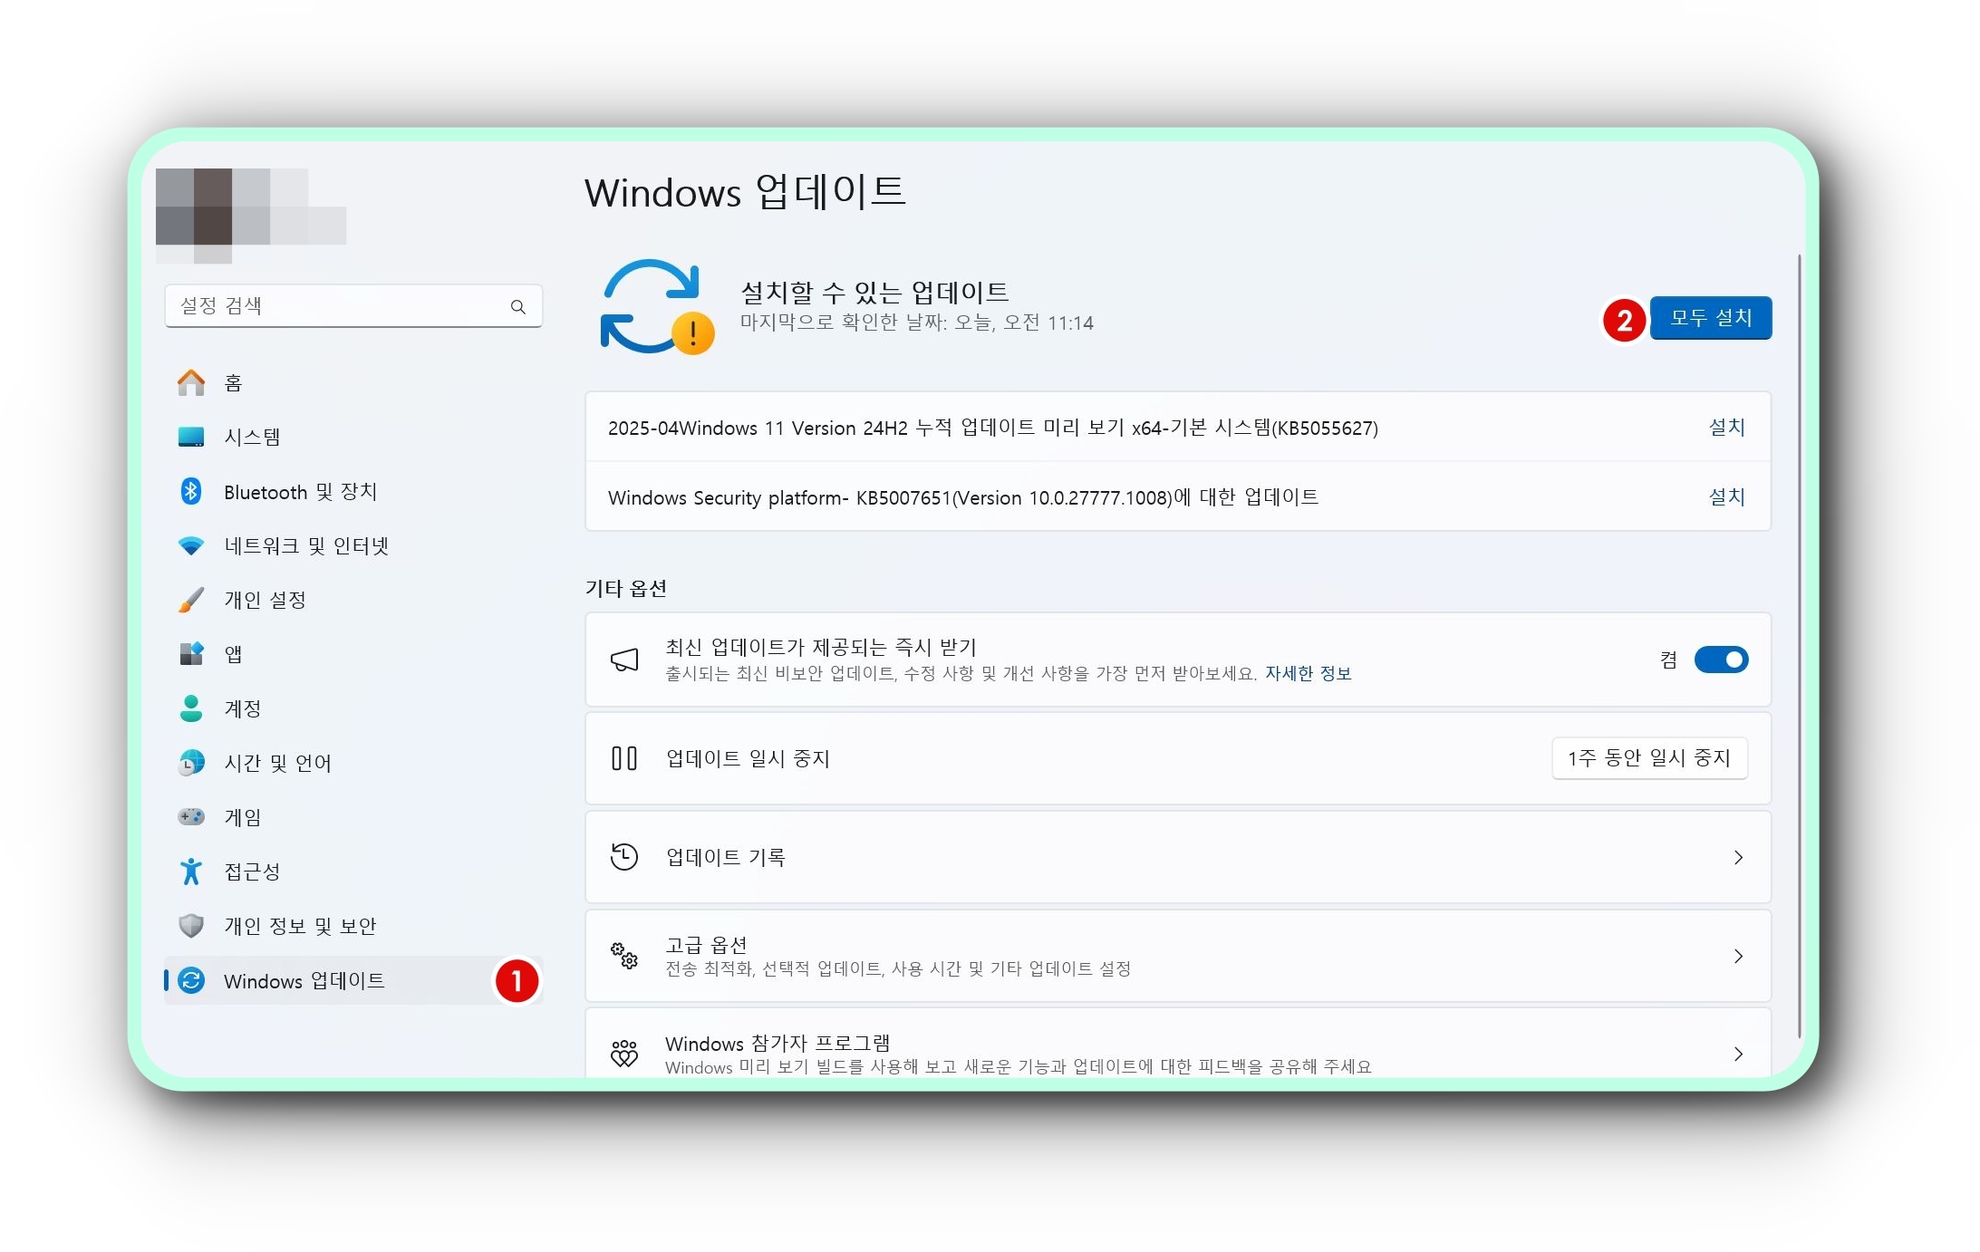
Task: Open the 고급 옵션 row title
Action: pyautogui.click(x=706, y=945)
